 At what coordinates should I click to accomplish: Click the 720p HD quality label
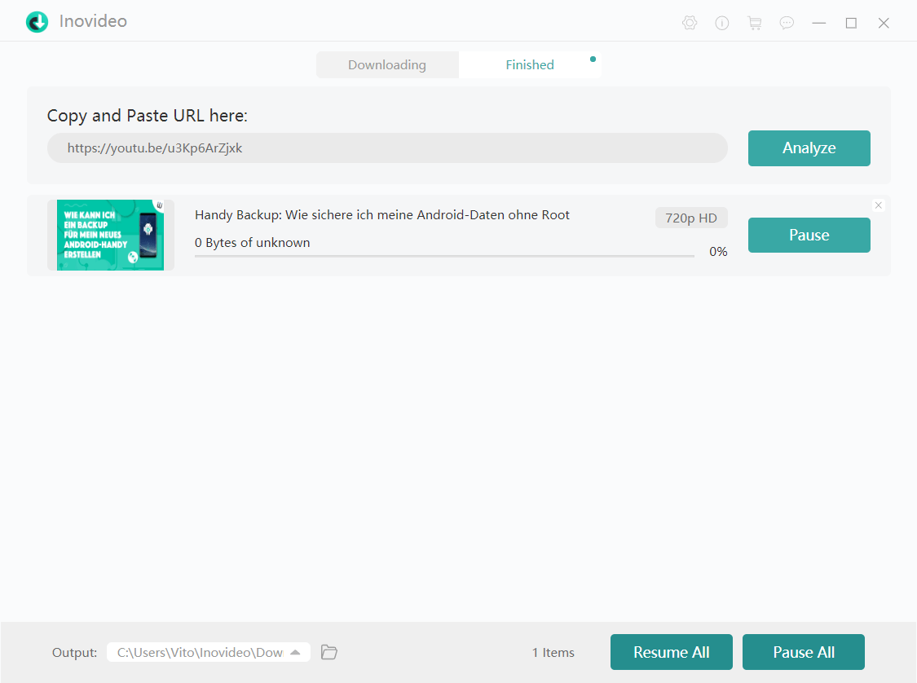point(691,218)
